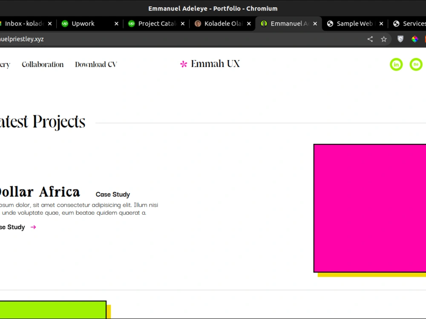Close the Emmanuel Adeleye tab
Viewport: 426px width, 319px height.
tap(315, 23)
